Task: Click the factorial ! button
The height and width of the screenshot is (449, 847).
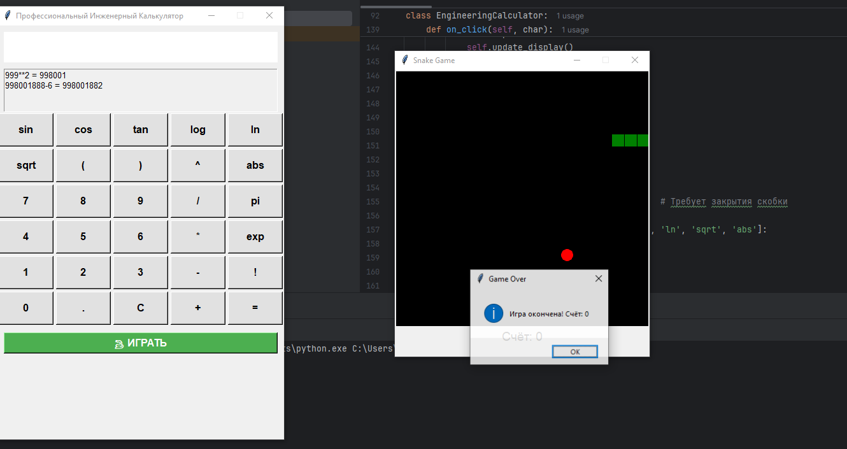Action: (x=255, y=273)
